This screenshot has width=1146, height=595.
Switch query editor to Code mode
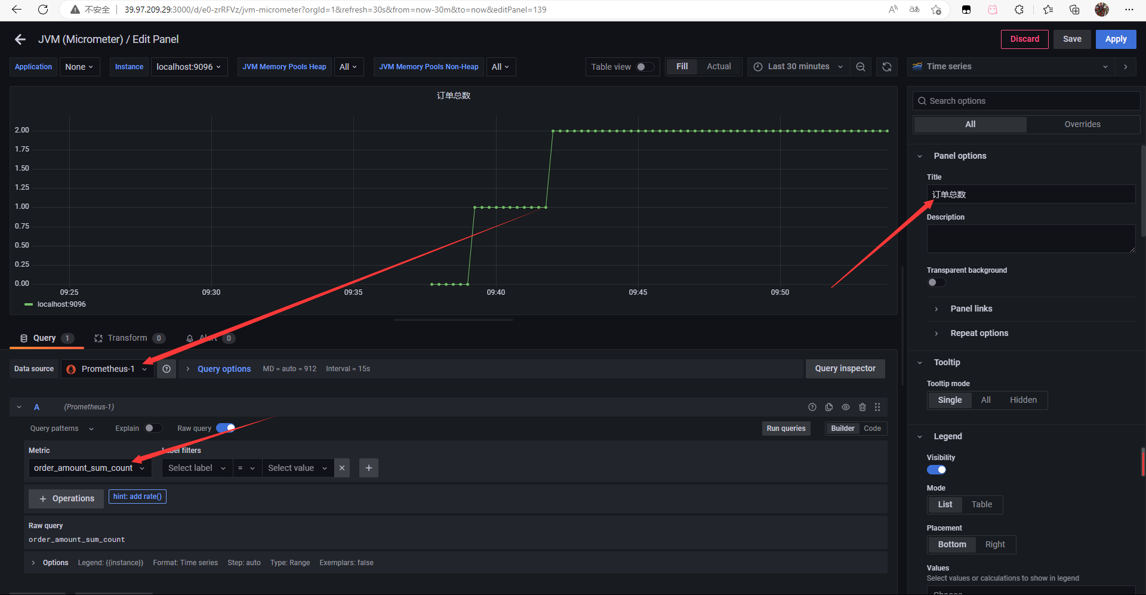click(x=872, y=428)
